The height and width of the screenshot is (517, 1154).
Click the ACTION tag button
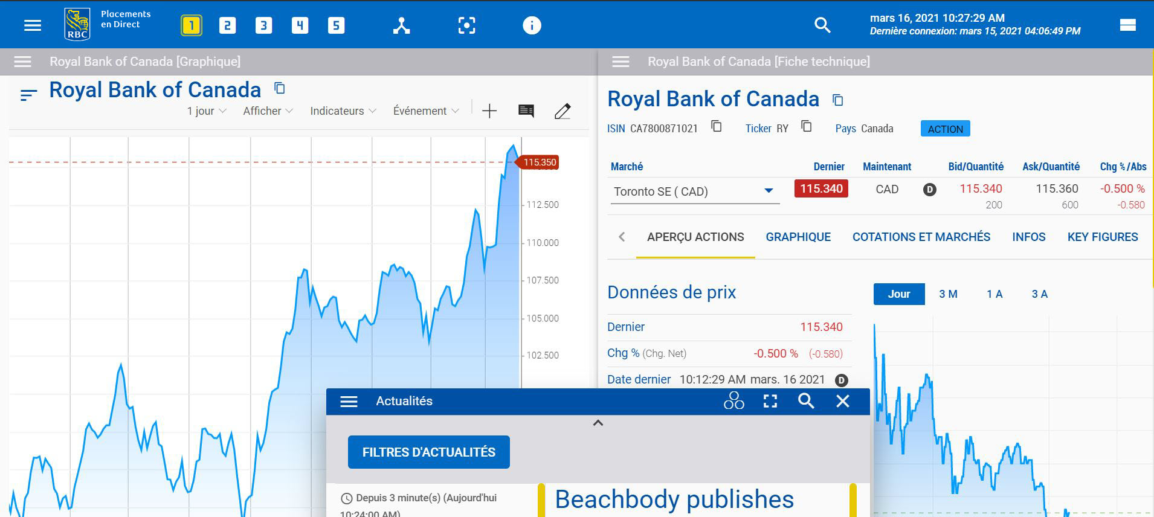(946, 129)
